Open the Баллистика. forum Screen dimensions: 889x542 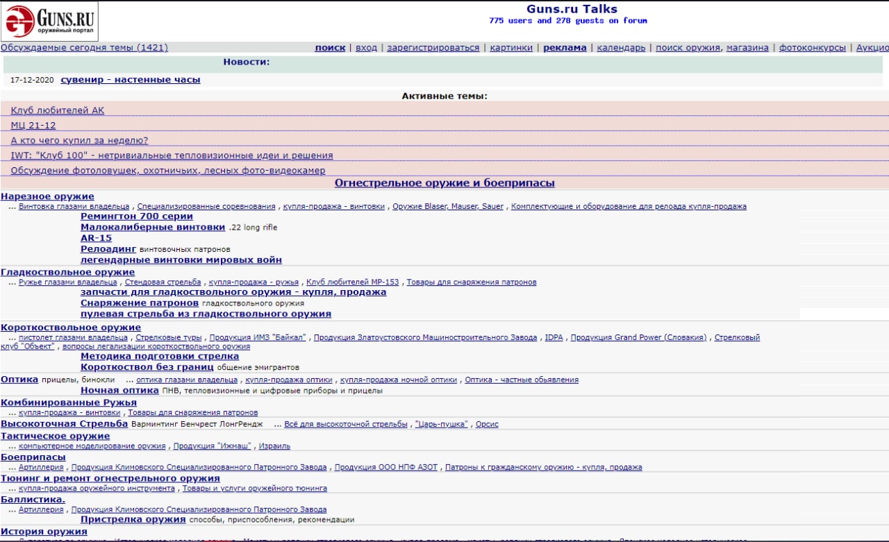33,500
